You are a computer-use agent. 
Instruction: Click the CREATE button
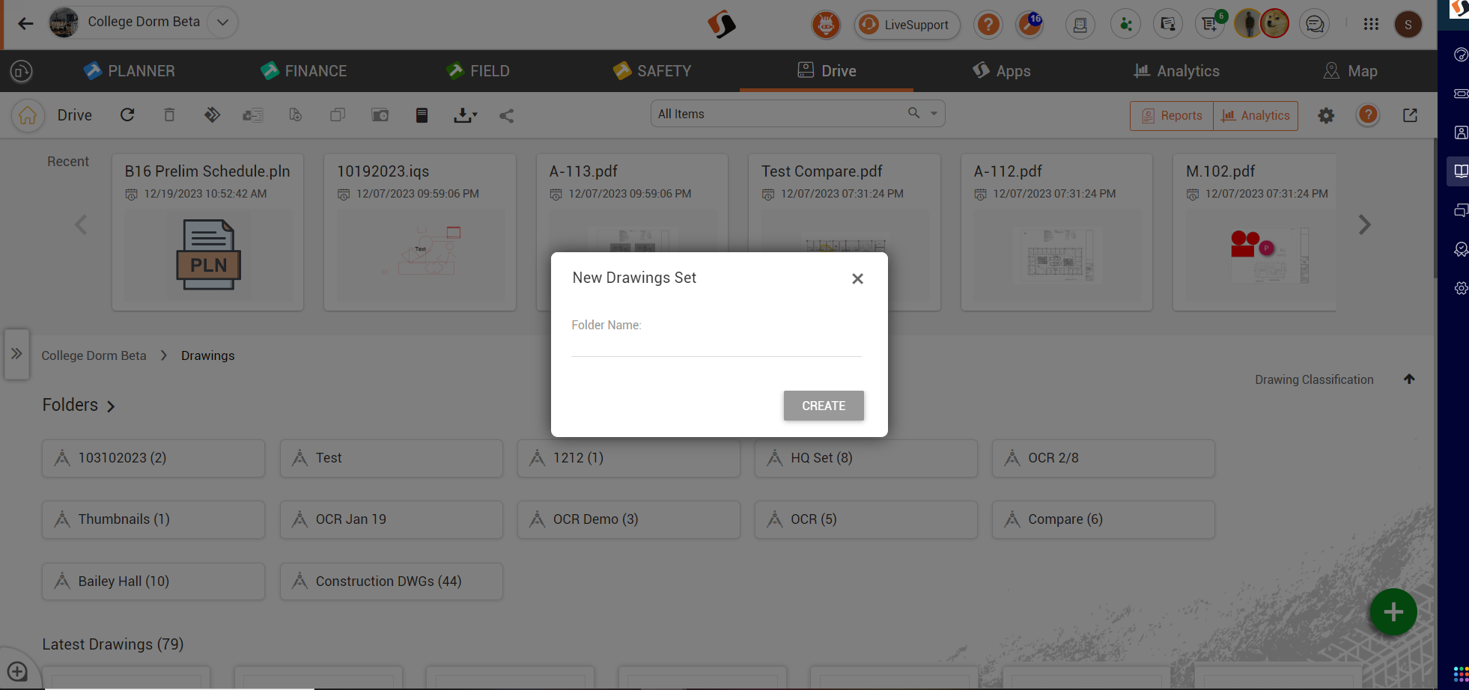click(824, 406)
